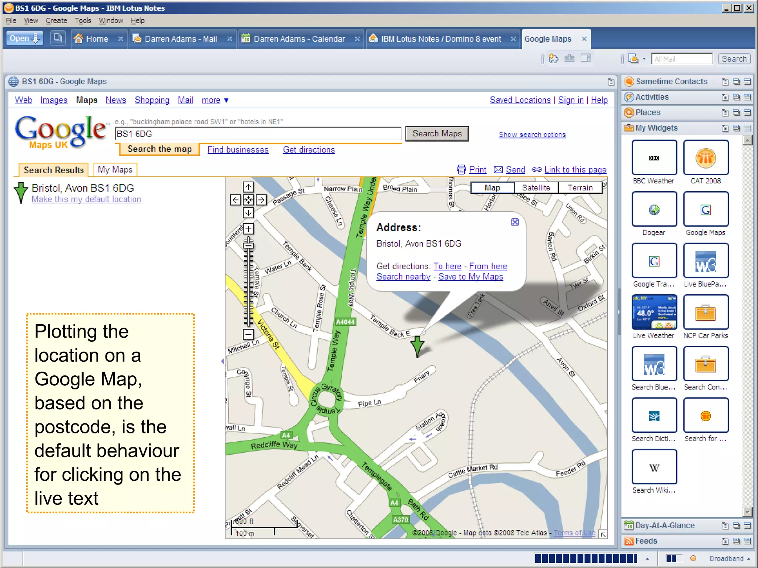This screenshot has width=758, height=568.
Task: Click the Search Maps button
Action: (437, 133)
